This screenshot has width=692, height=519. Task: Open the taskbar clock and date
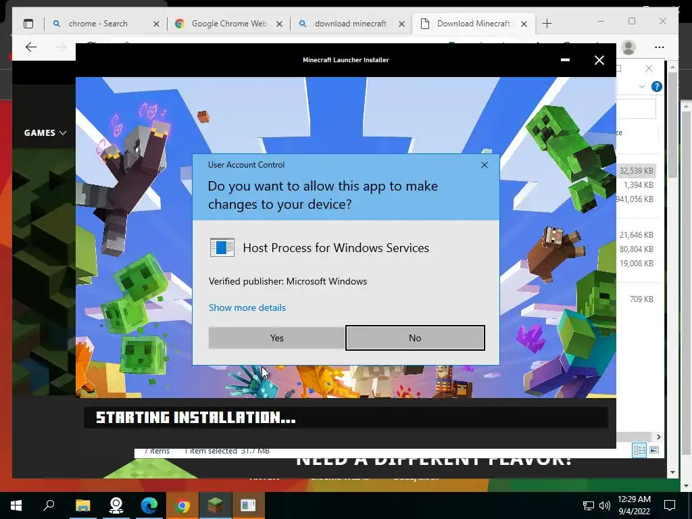tap(634, 505)
